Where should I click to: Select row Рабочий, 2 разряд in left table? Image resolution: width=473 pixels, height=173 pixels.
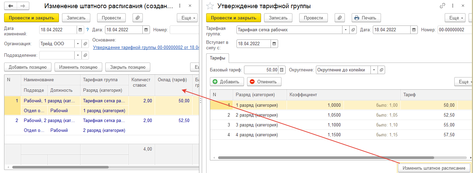point(101,125)
